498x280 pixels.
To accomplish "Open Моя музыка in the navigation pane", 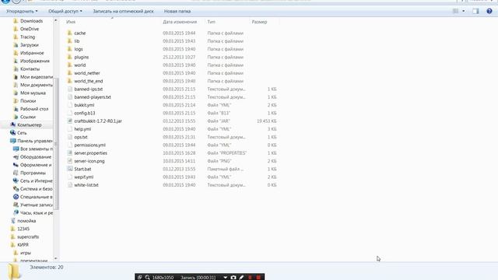I will pyautogui.click(x=33, y=93).
